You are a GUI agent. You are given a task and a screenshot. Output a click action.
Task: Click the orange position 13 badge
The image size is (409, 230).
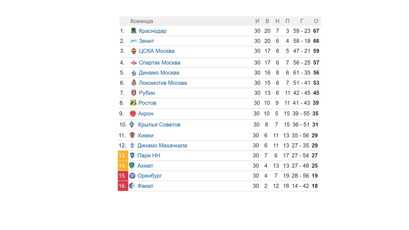123,156
